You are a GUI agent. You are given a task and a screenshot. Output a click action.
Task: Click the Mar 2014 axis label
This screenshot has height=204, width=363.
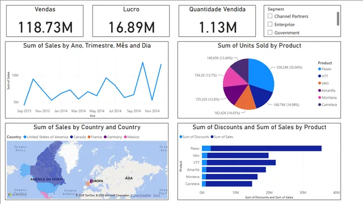pos(78,111)
